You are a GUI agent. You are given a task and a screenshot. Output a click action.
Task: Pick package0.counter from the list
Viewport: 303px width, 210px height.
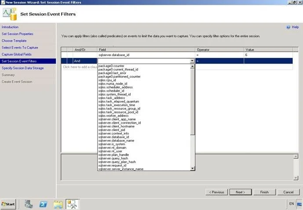click(111, 66)
